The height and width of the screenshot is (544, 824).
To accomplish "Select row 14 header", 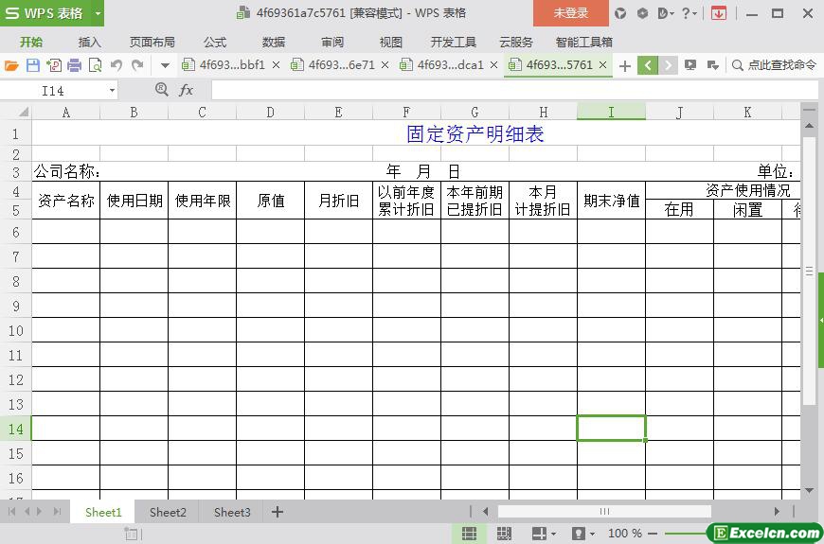I will [x=16, y=429].
